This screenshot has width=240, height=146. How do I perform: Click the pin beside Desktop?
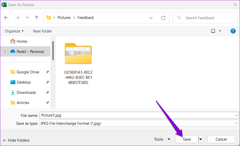tap(47, 82)
